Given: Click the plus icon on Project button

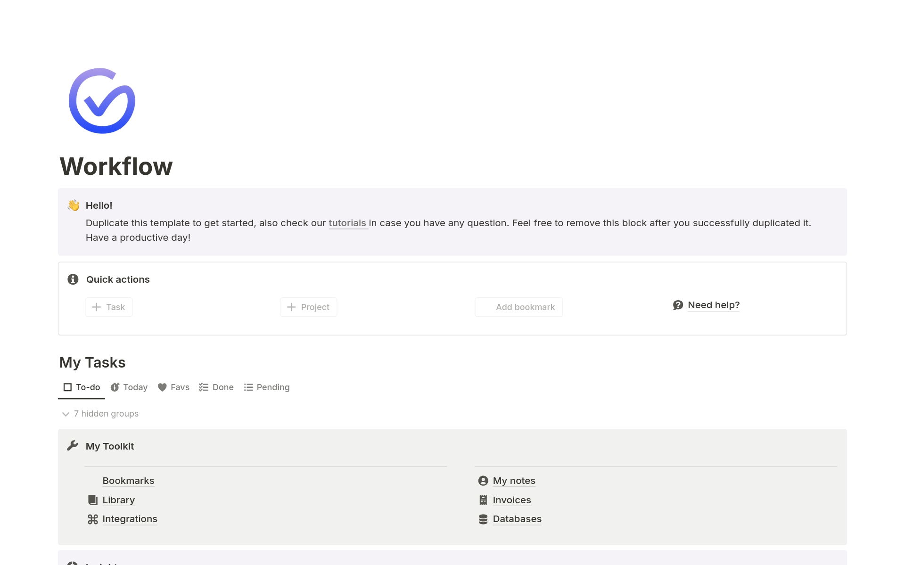Looking at the screenshot, I should 291,307.
